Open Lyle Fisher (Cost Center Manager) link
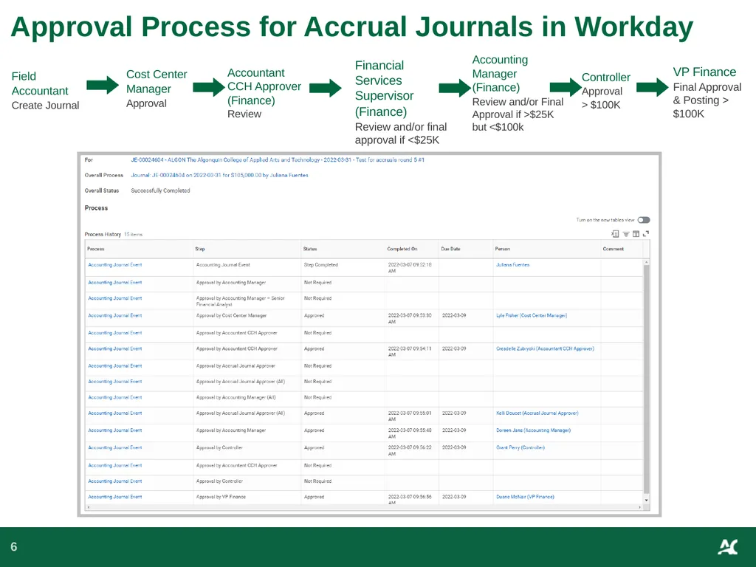 pyautogui.click(x=532, y=315)
